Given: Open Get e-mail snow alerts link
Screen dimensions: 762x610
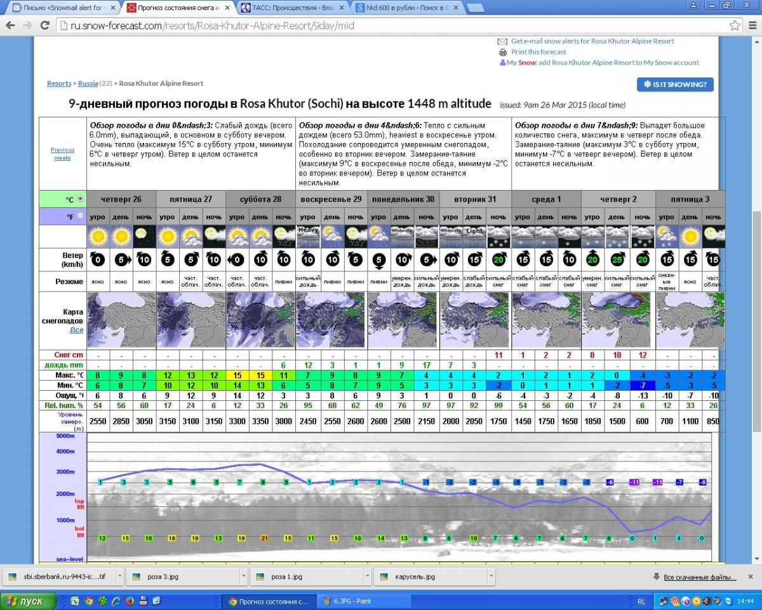Looking at the screenshot, I should pos(592,41).
